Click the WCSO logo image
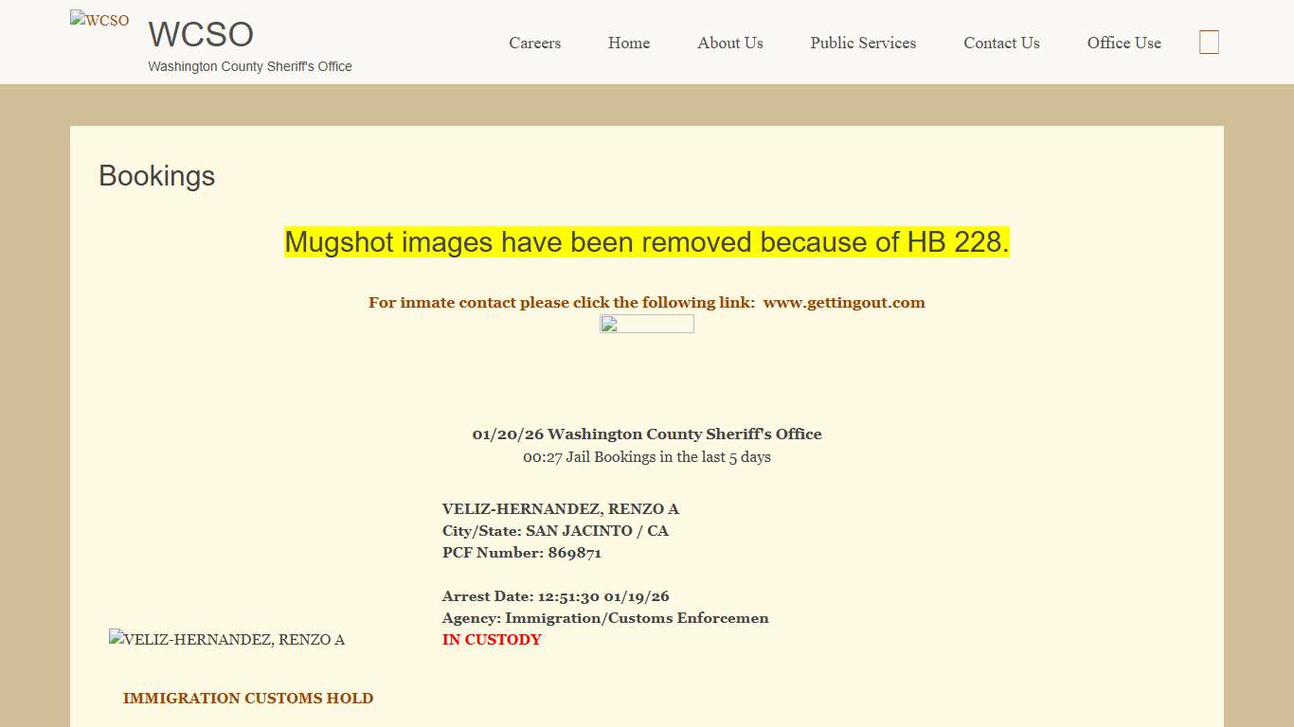Image resolution: width=1294 pixels, height=727 pixels. pos(99,20)
